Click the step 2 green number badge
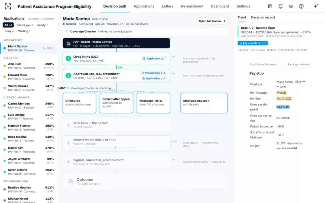Image resolution: width=325 pixels, height=203 pixels. (x=68, y=76)
